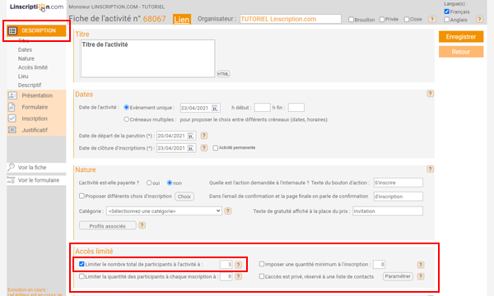Viewport: 494px width, 296px height.
Task: Click the h fin field
Action: point(296,107)
